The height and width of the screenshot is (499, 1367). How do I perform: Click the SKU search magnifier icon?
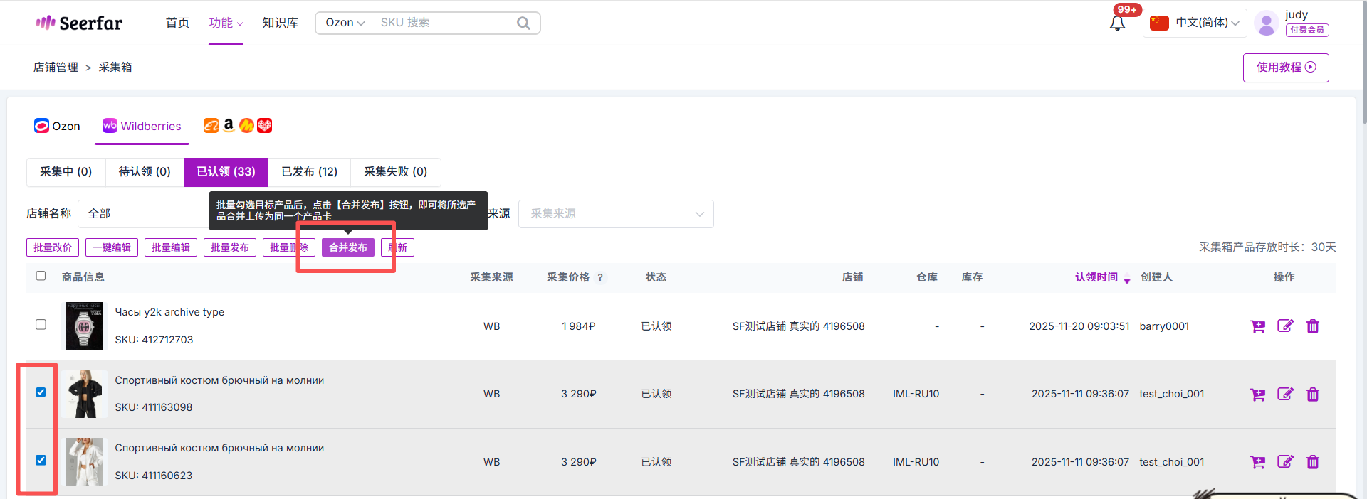(x=523, y=23)
